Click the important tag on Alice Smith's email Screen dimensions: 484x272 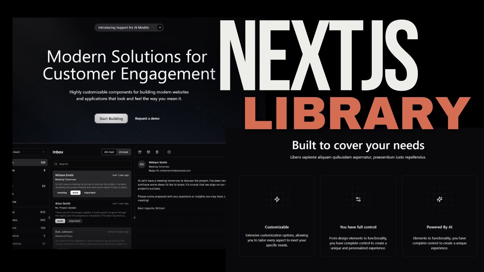point(74,221)
